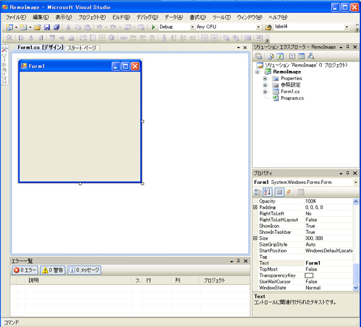Click the Find in Files icon

click(268, 27)
